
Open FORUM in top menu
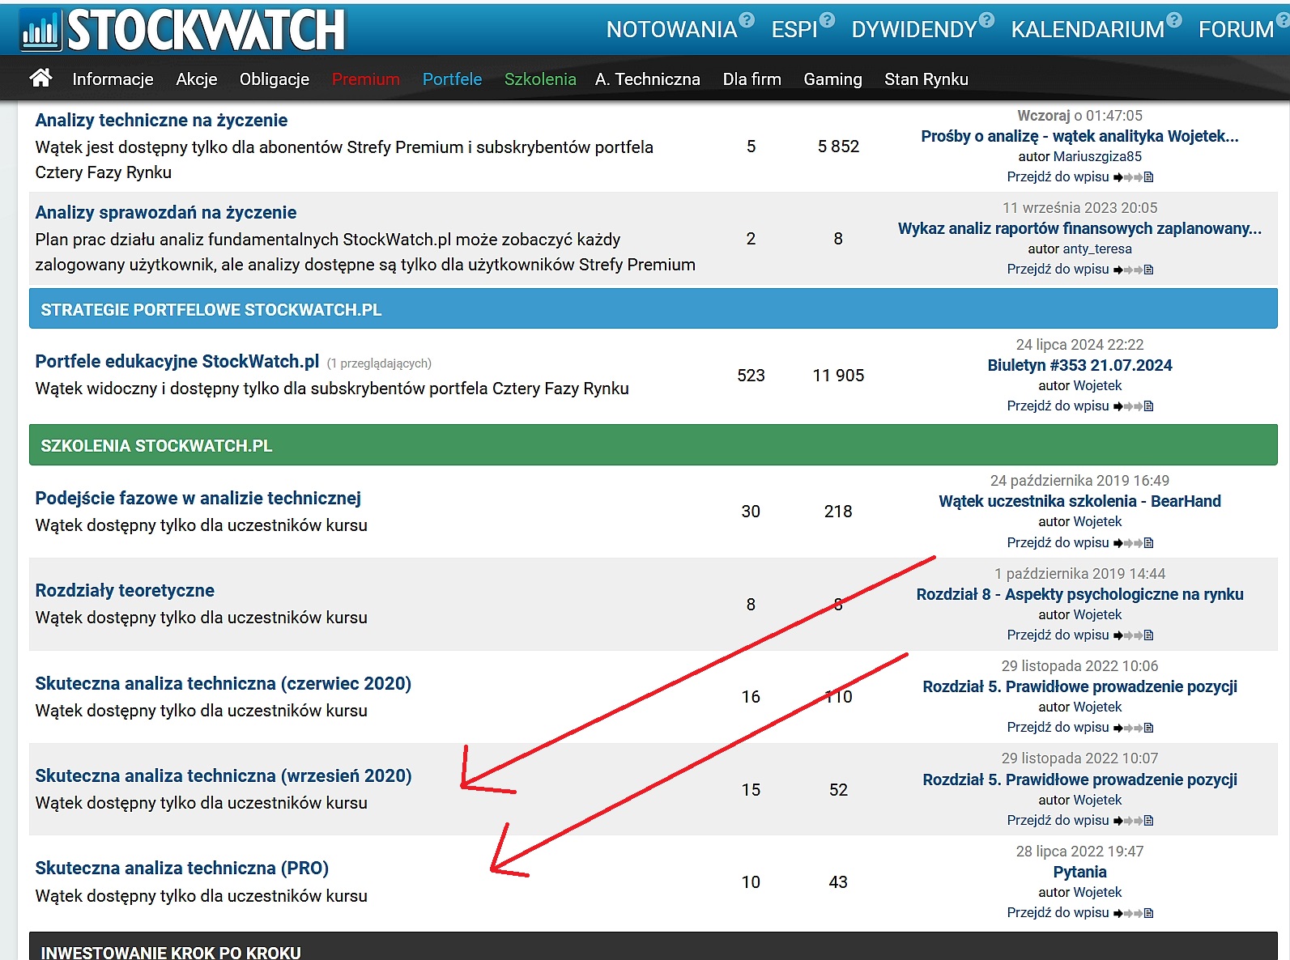click(1237, 30)
